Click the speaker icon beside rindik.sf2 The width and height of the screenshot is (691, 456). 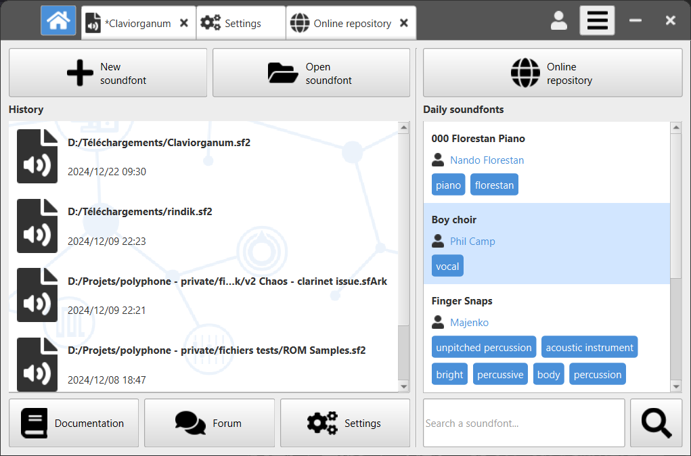point(37,226)
